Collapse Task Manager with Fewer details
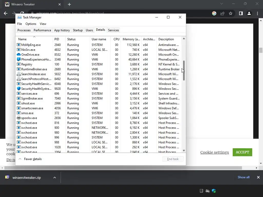This screenshot has height=197, width=263. (x=30, y=159)
